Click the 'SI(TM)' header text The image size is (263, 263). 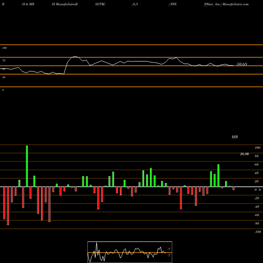click(100, 4)
